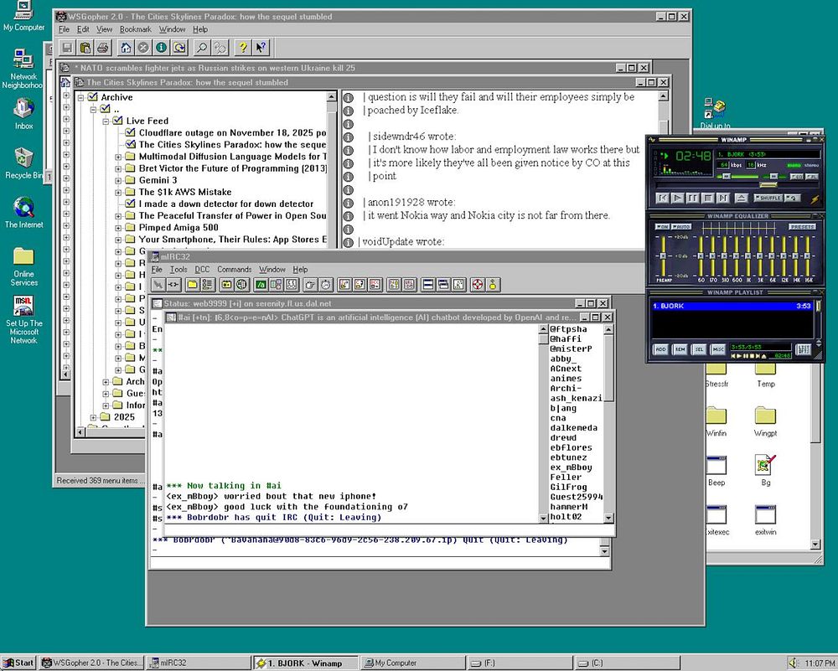
Task: Click the Start button on taskbar
Action: (18, 663)
